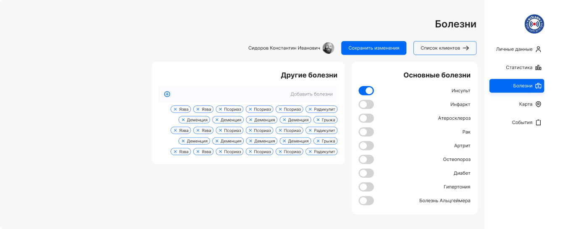Turn off the Инсульт toggle
Screen dimensions: 563x229
(x=366, y=91)
